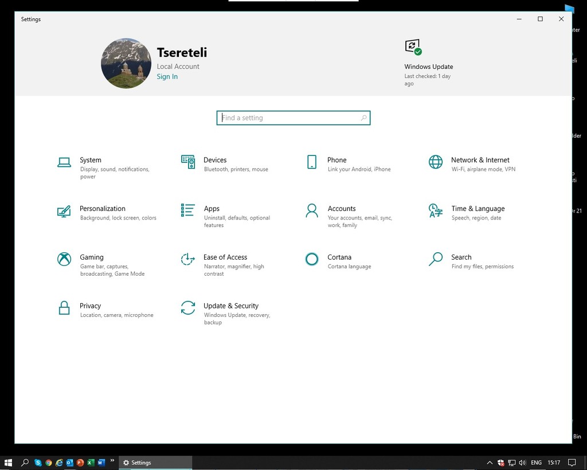The width and height of the screenshot is (587, 470).
Task: Launch Excel from the taskbar
Action: click(x=90, y=463)
